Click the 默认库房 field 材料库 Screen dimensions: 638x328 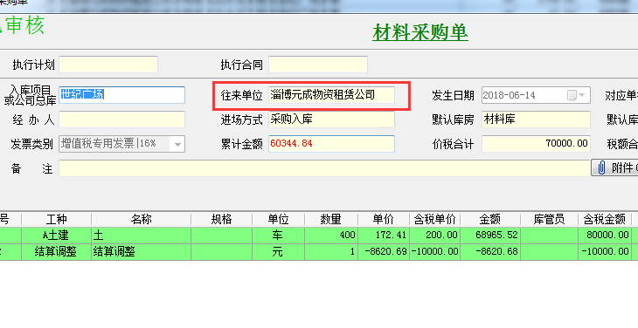coord(536,120)
